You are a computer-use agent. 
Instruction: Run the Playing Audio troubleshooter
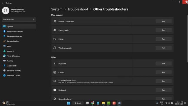[x=164, y=30]
